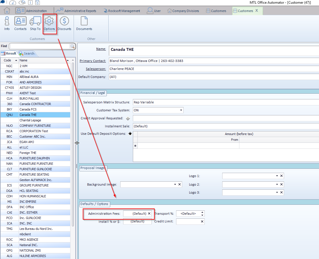This screenshot has height=259, width=319.
Task: Open the Contacts ribbon icon
Action: click(20, 23)
